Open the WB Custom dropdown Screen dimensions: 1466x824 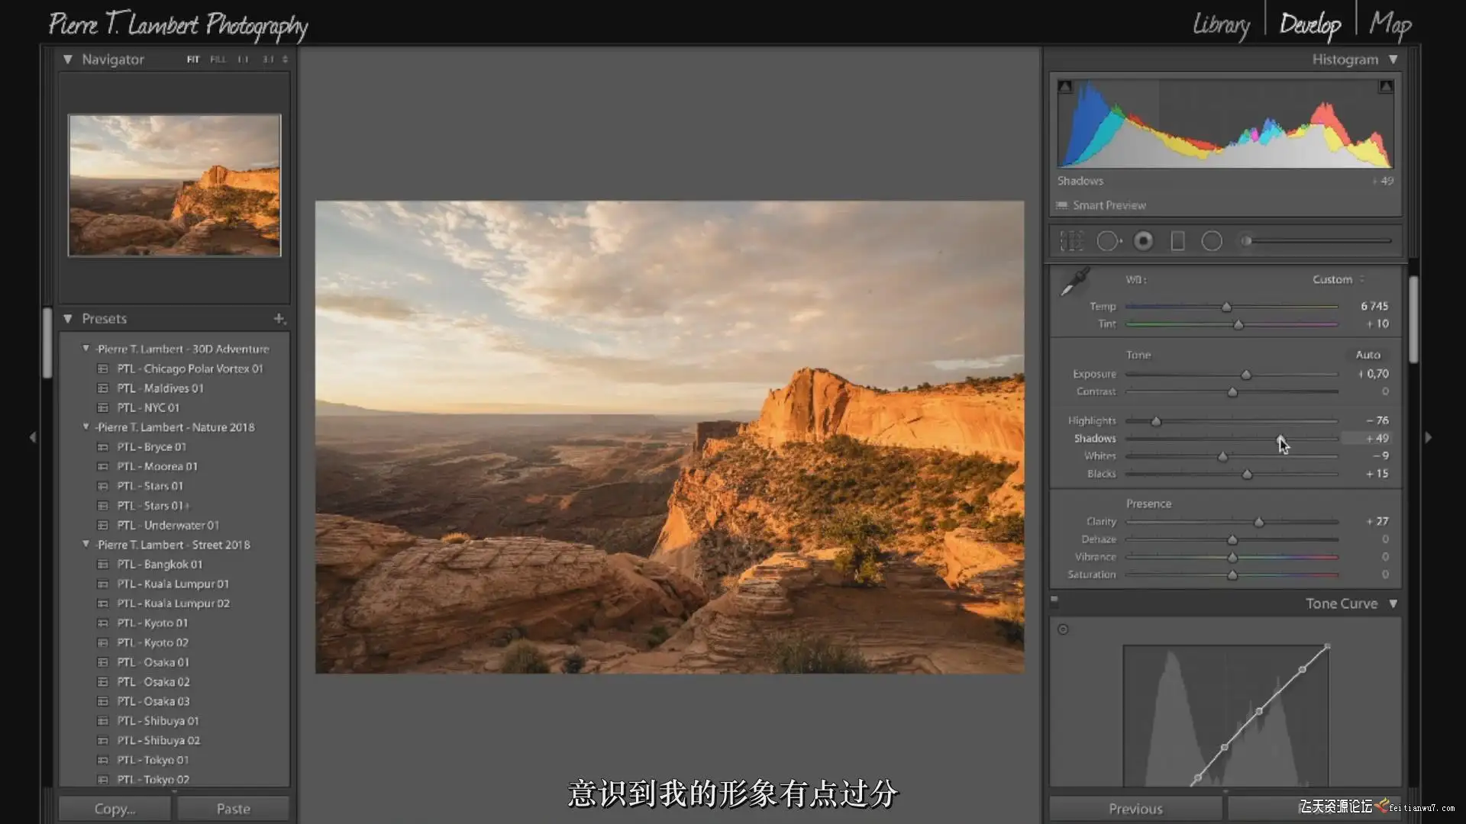(1338, 279)
